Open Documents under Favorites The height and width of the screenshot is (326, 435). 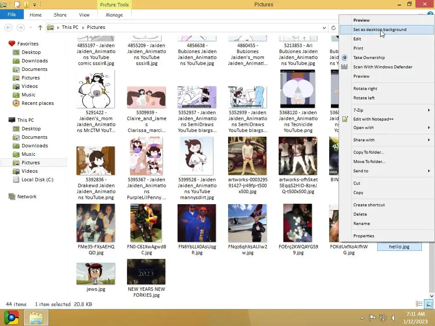point(34,69)
